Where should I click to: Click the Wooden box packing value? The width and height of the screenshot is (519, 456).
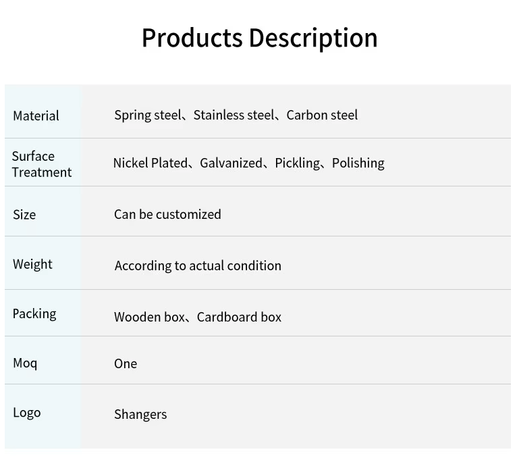[148, 317]
